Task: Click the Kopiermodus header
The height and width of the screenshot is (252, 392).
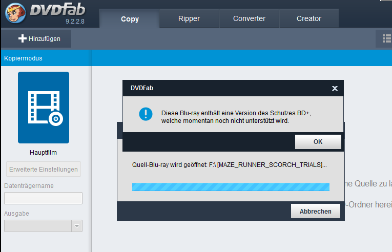Action: coord(23,58)
